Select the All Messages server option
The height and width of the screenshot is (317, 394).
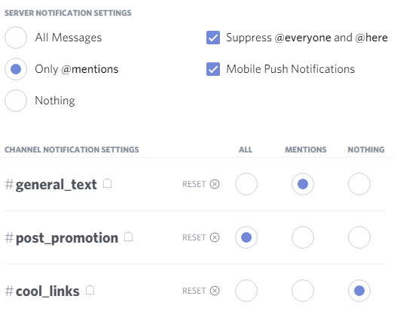pyautogui.click(x=16, y=38)
